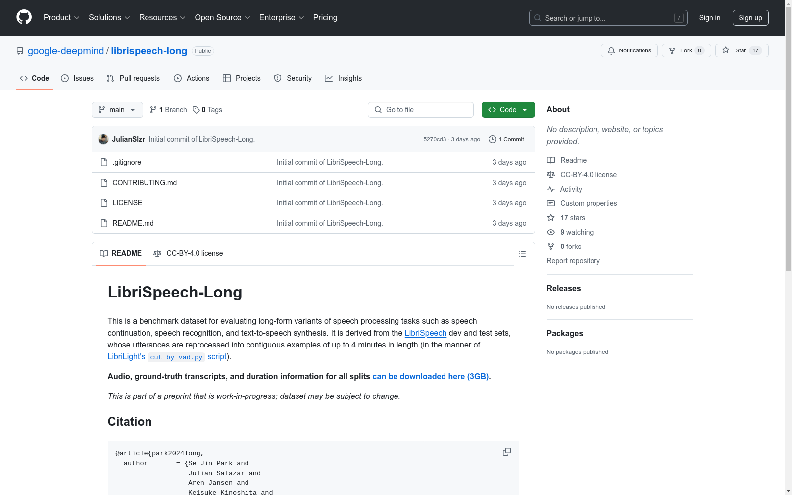Star the repository with Star button
Image resolution: width=792 pixels, height=495 pixels.
coord(742,50)
